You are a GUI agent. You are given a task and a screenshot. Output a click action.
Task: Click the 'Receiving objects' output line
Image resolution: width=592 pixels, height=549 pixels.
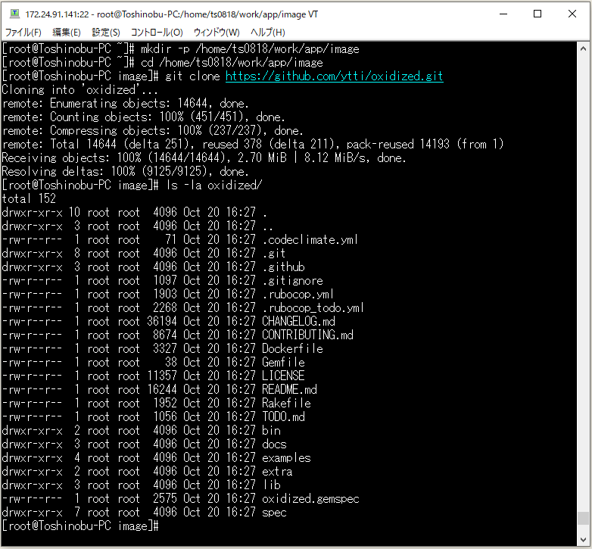tap(204, 158)
